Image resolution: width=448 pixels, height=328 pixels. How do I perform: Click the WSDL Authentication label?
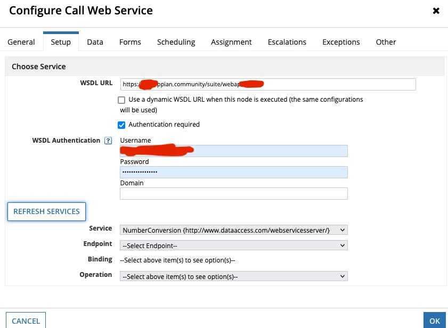click(66, 140)
